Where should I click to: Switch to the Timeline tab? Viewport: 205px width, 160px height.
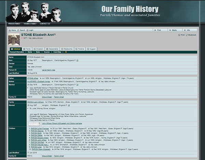[x=80, y=49]
